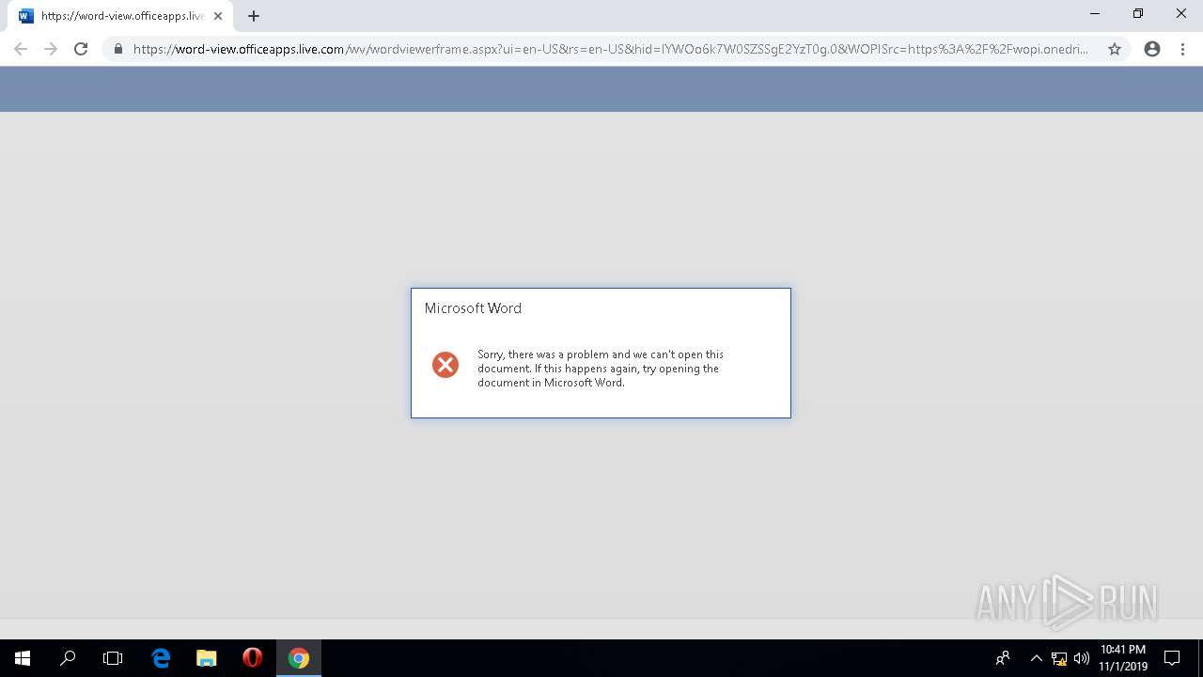1203x677 pixels.
Task: Select the word-view.officeapps.live tab
Action: 118,16
